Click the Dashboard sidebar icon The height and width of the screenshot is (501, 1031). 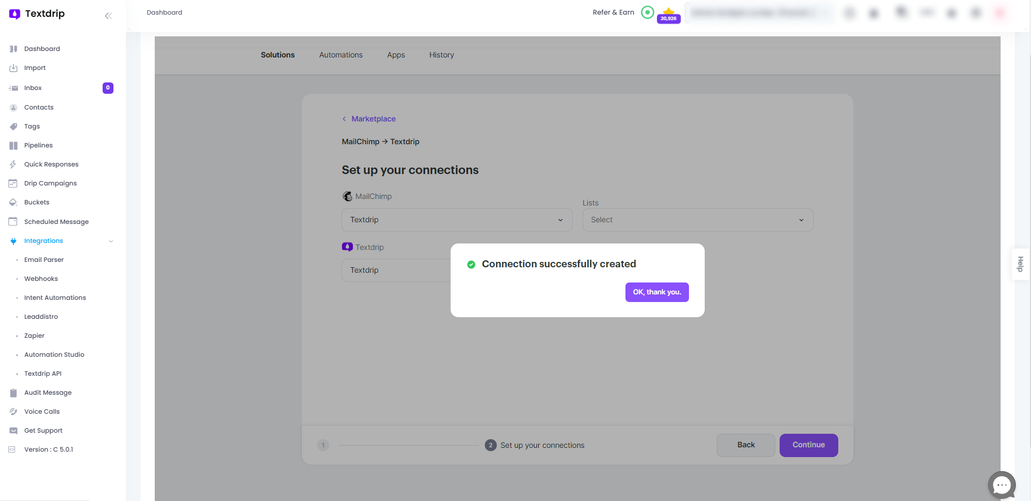(x=14, y=49)
